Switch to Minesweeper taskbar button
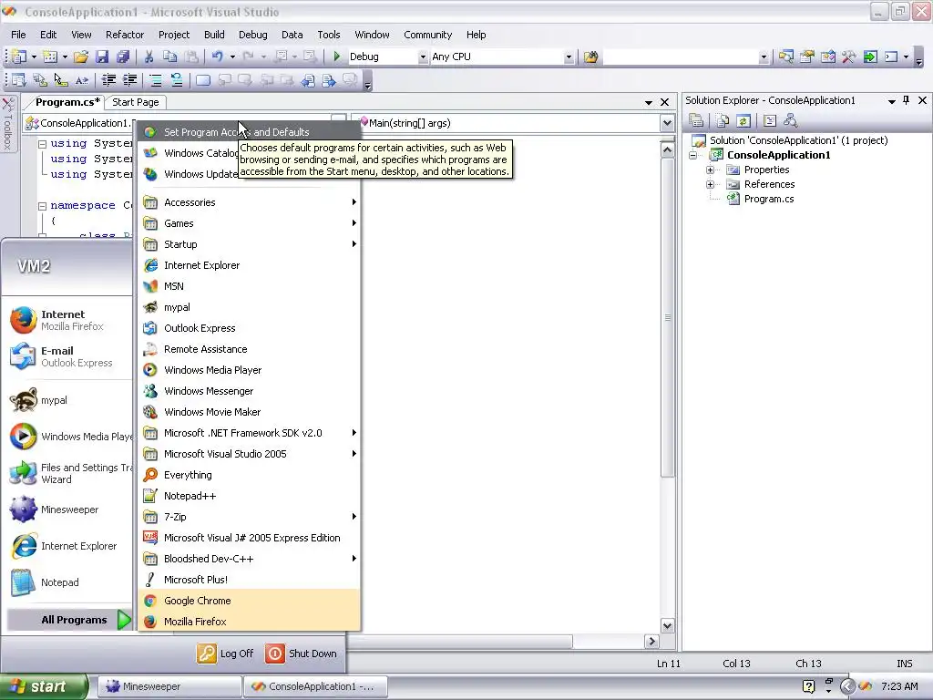 169,686
